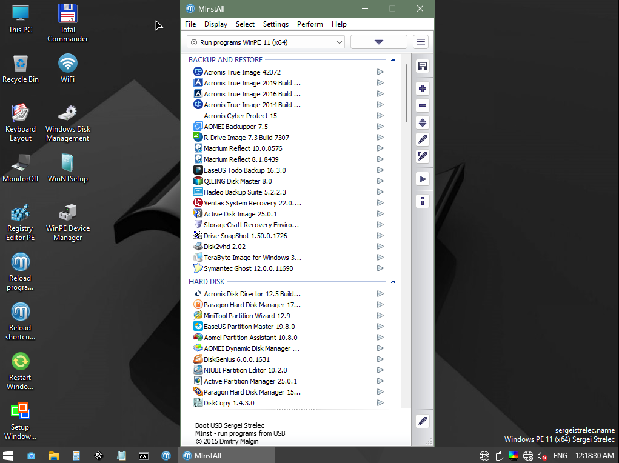The image size is (619, 463).
Task: Click the Restart Windows desktop icon
Action: pyautogui.click(x=20, y=371)
